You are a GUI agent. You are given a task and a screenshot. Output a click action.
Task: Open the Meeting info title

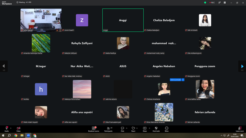point(24,2)
